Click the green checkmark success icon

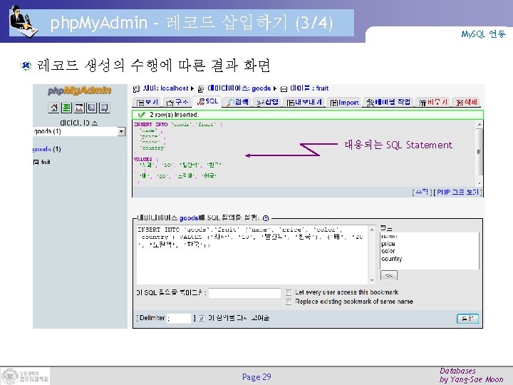point(141,115)
